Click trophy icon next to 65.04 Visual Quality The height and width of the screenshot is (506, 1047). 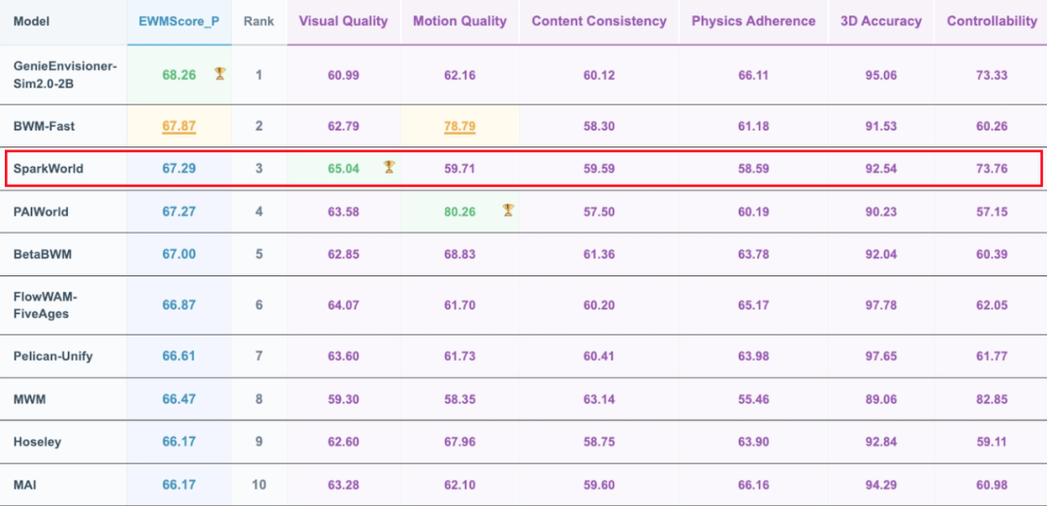(x=390, y=168)
